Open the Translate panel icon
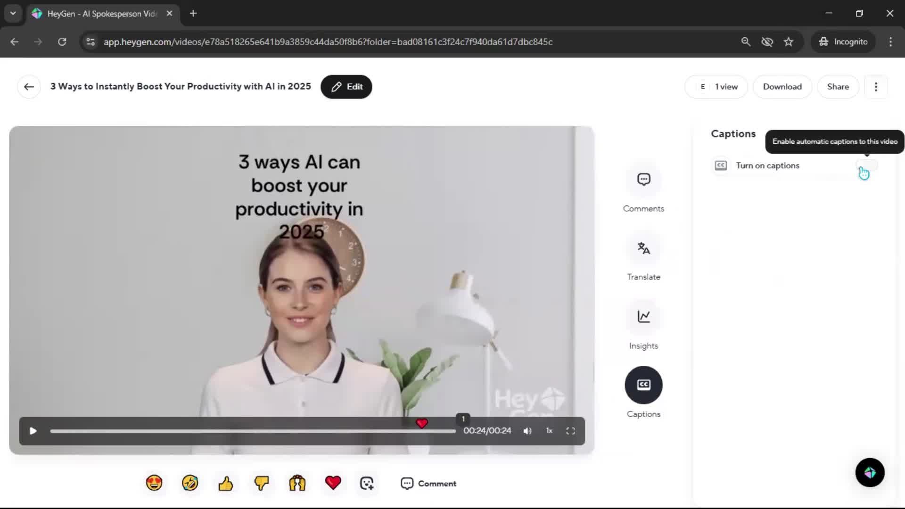This screenshot has height=509, width=905. [x=643, y=248]
